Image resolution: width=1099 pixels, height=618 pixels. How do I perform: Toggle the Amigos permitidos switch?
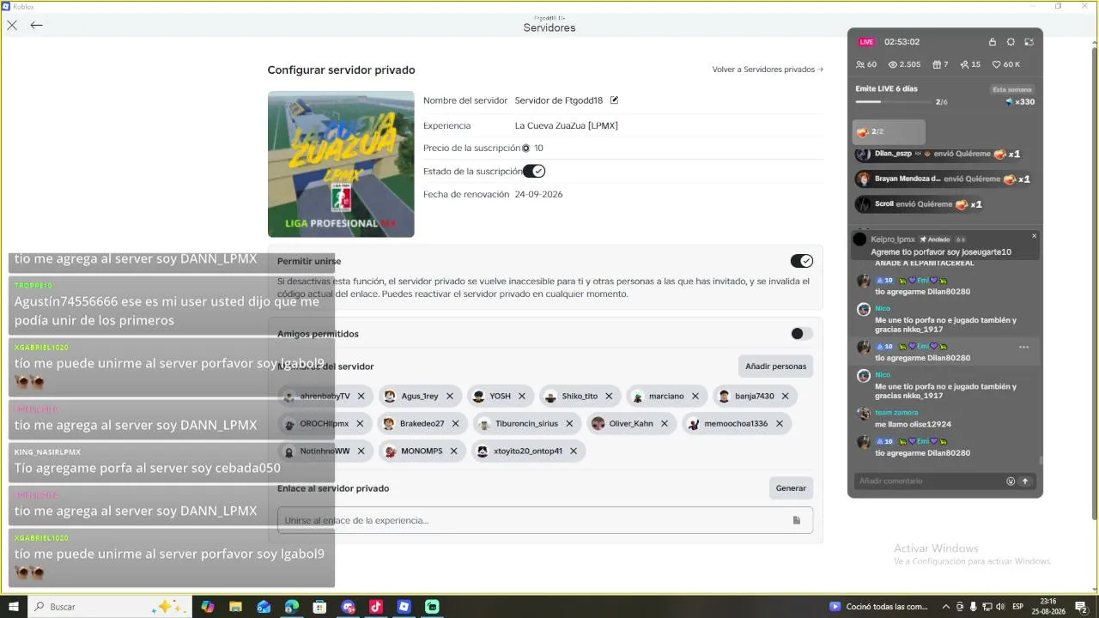pos(801,334)
